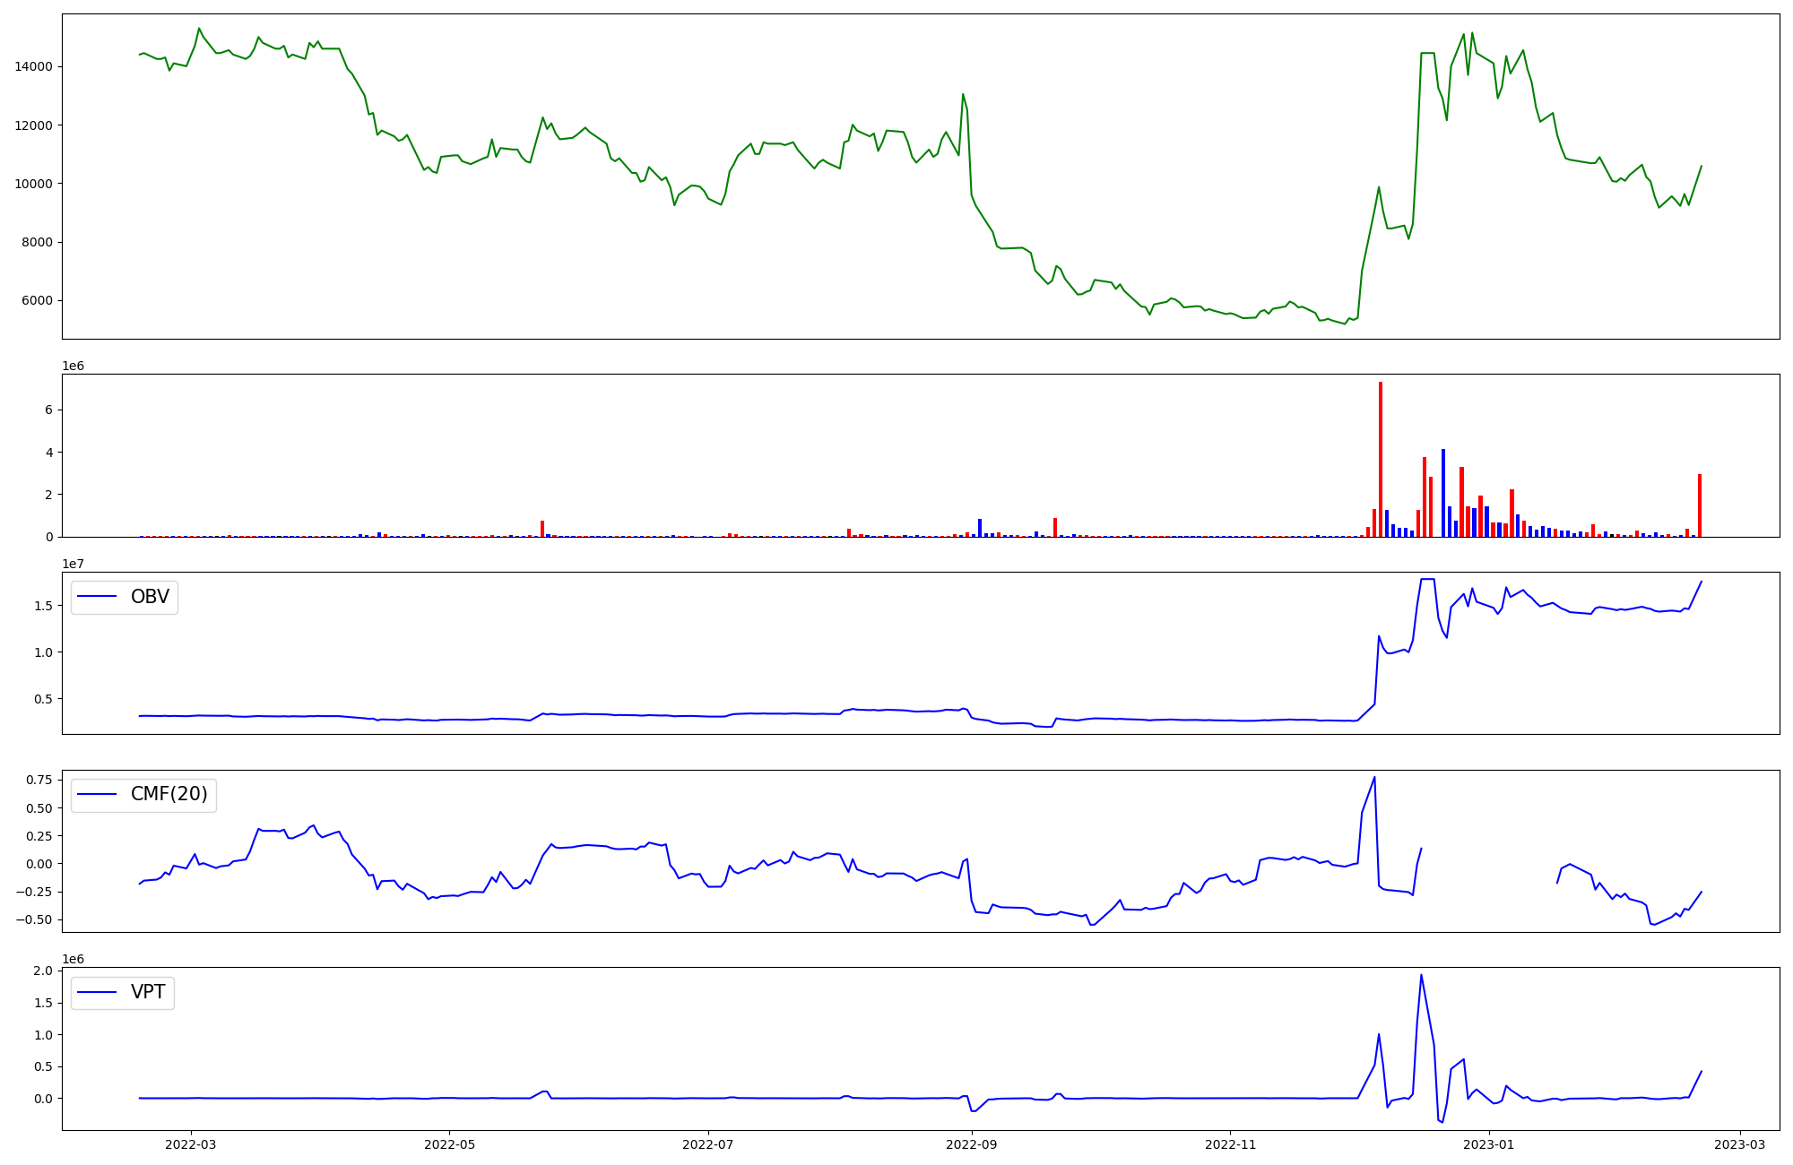This screenshot has height=1165, width=1793.
Task: Click the blue line sample in OBV legend
Action: [98, 597]
